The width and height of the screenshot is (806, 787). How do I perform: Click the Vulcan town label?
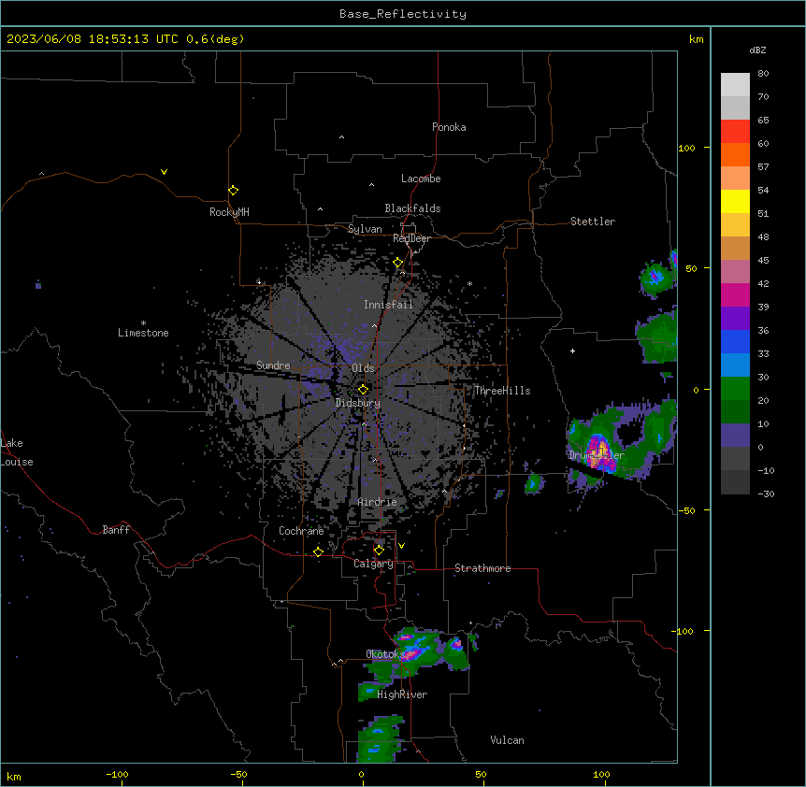coord(507,740)
